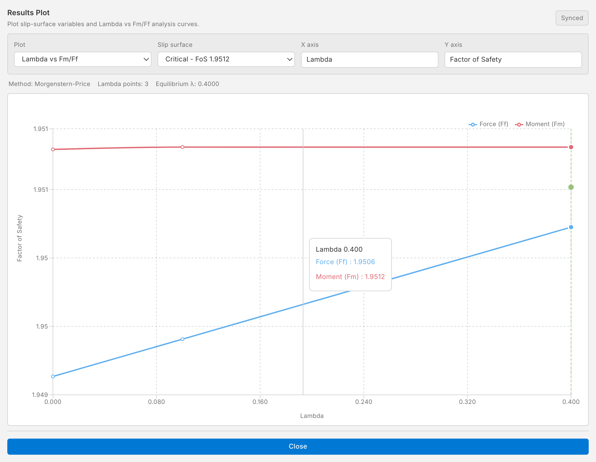
Task: Toggle Force (Ff) legend entry
Action: pyautogui.click(x=488, y=124)
